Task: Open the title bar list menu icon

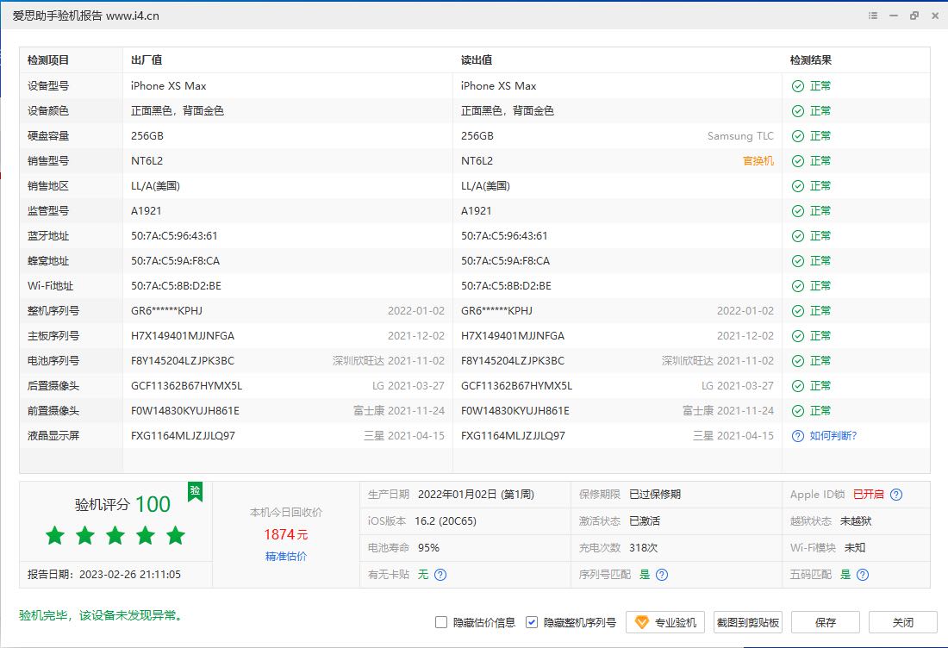Action: coord(873,16)
